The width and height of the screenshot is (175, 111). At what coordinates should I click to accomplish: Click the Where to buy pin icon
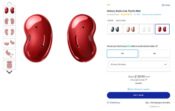(108, 103)
